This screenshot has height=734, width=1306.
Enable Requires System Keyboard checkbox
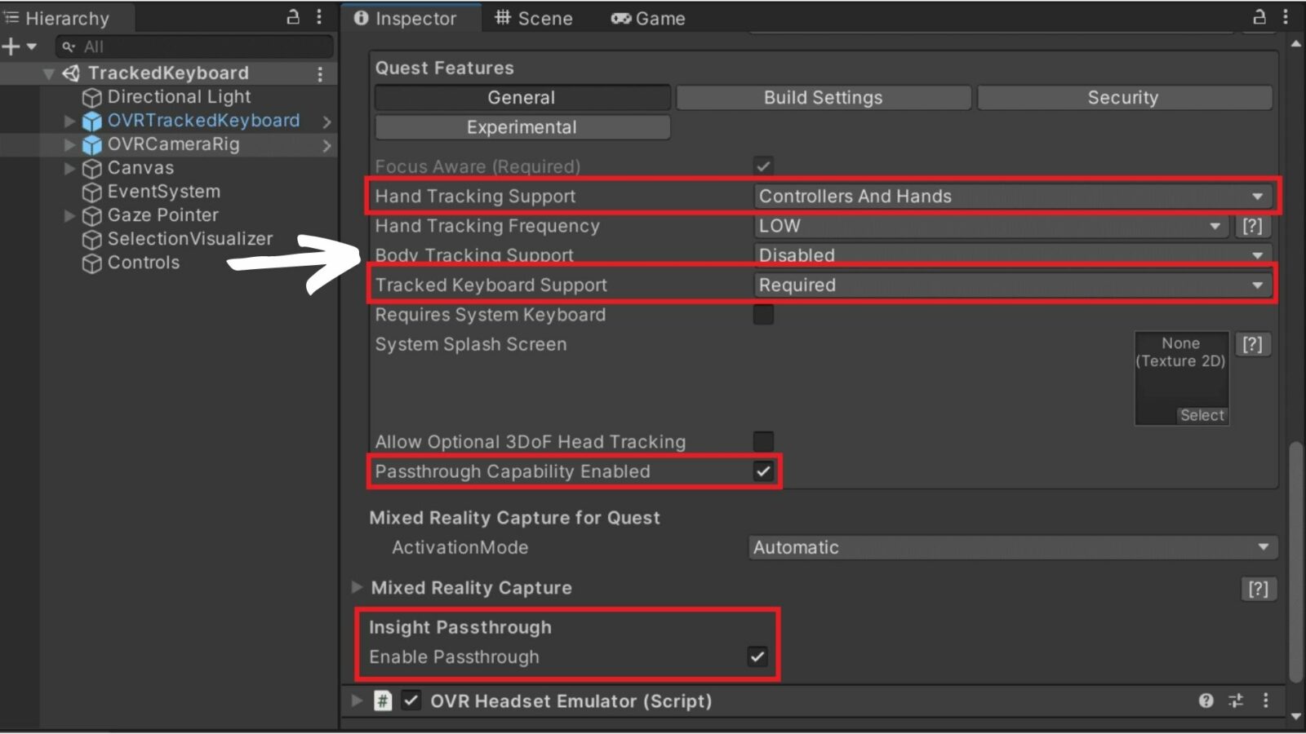click(763, 315)
